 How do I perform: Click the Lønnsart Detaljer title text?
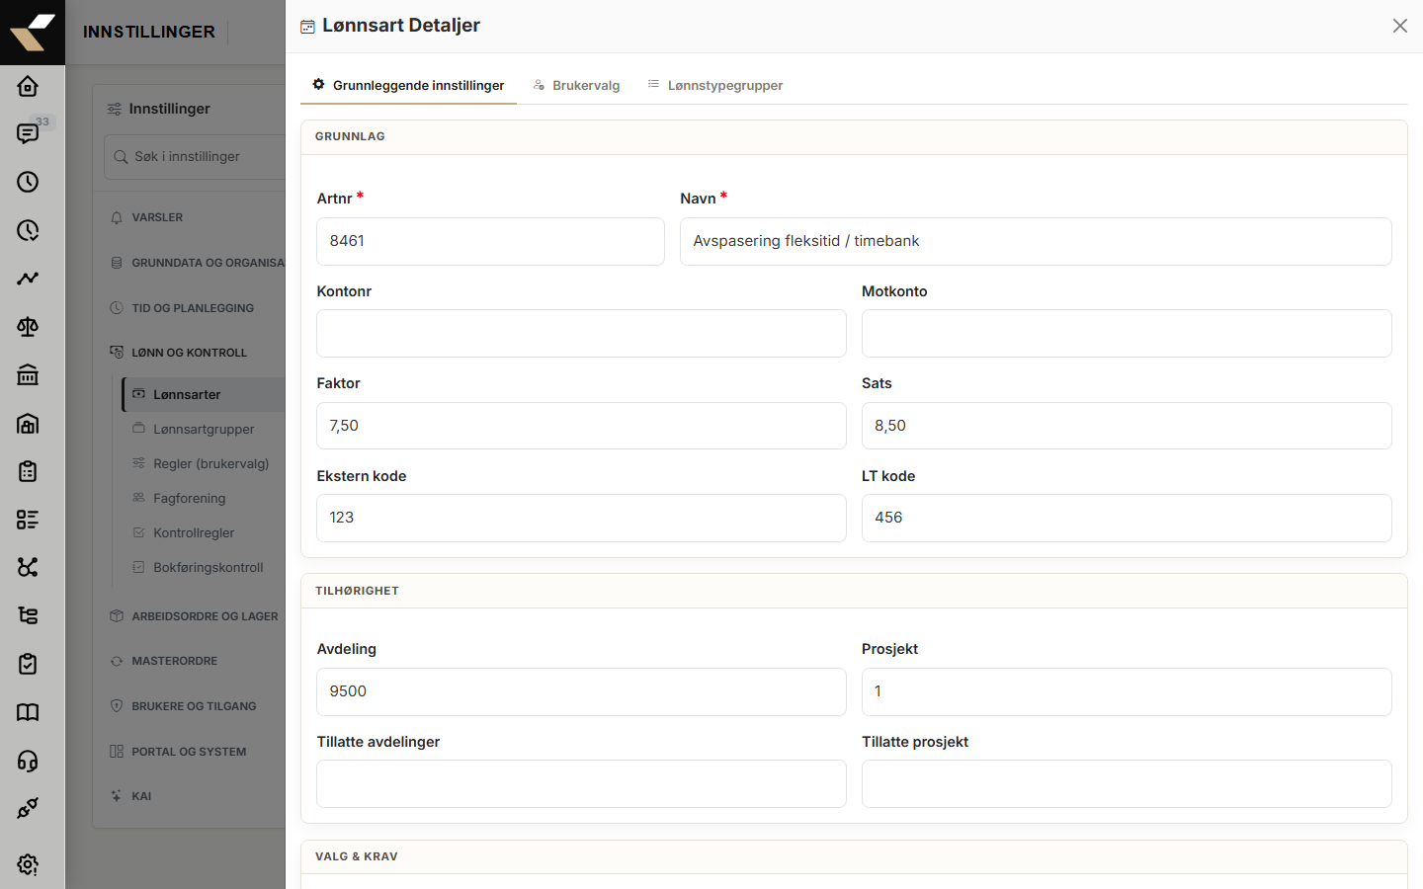tap(401, 26)
